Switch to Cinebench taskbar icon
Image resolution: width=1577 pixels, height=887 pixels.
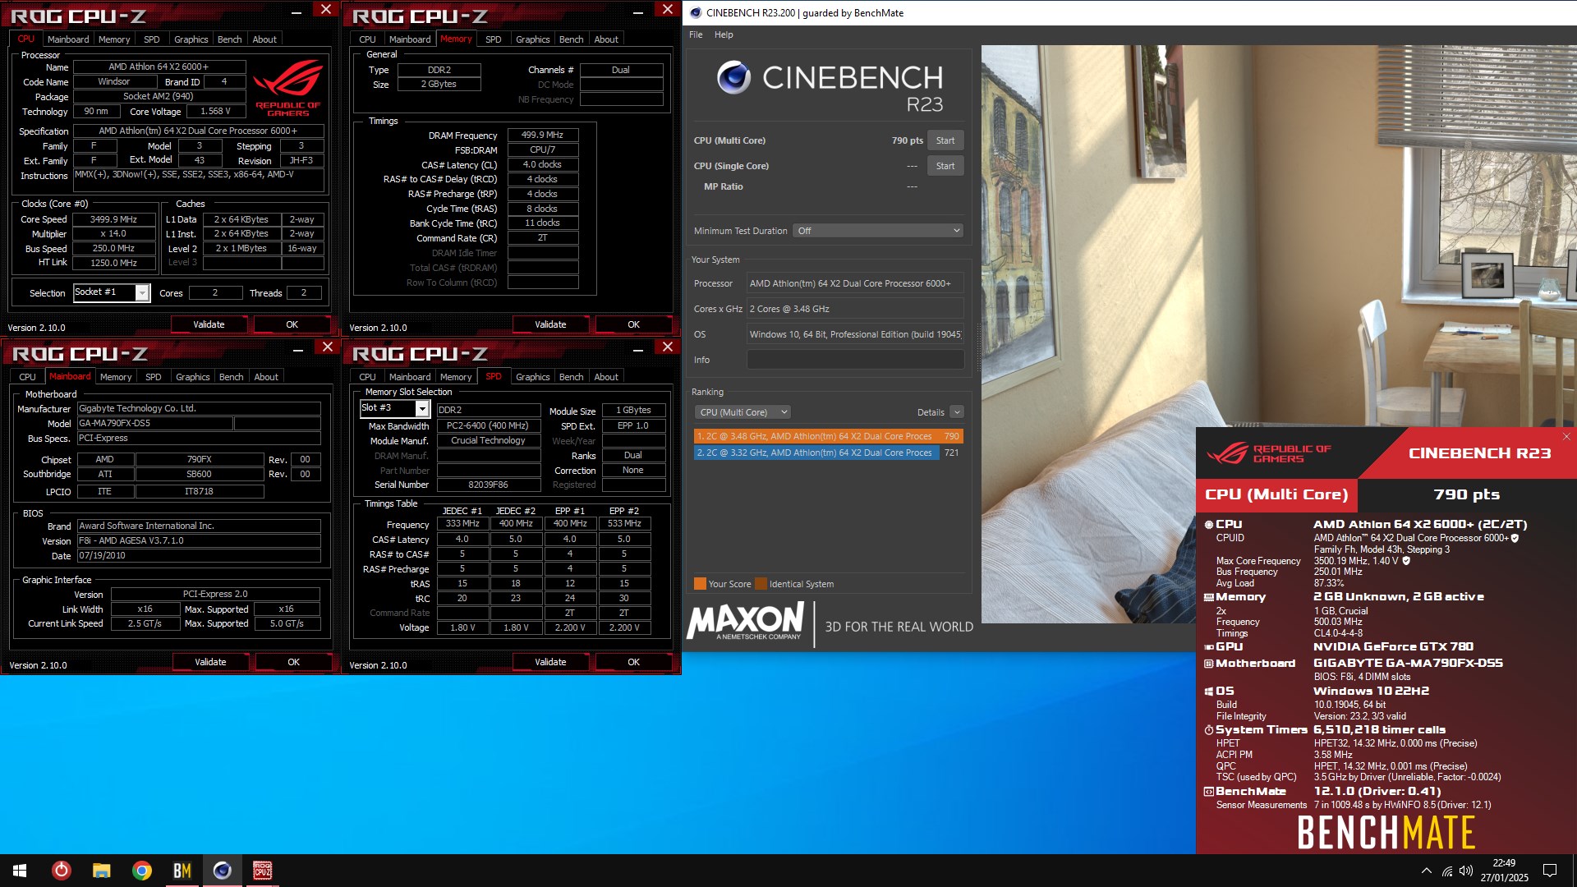[222, 871]
